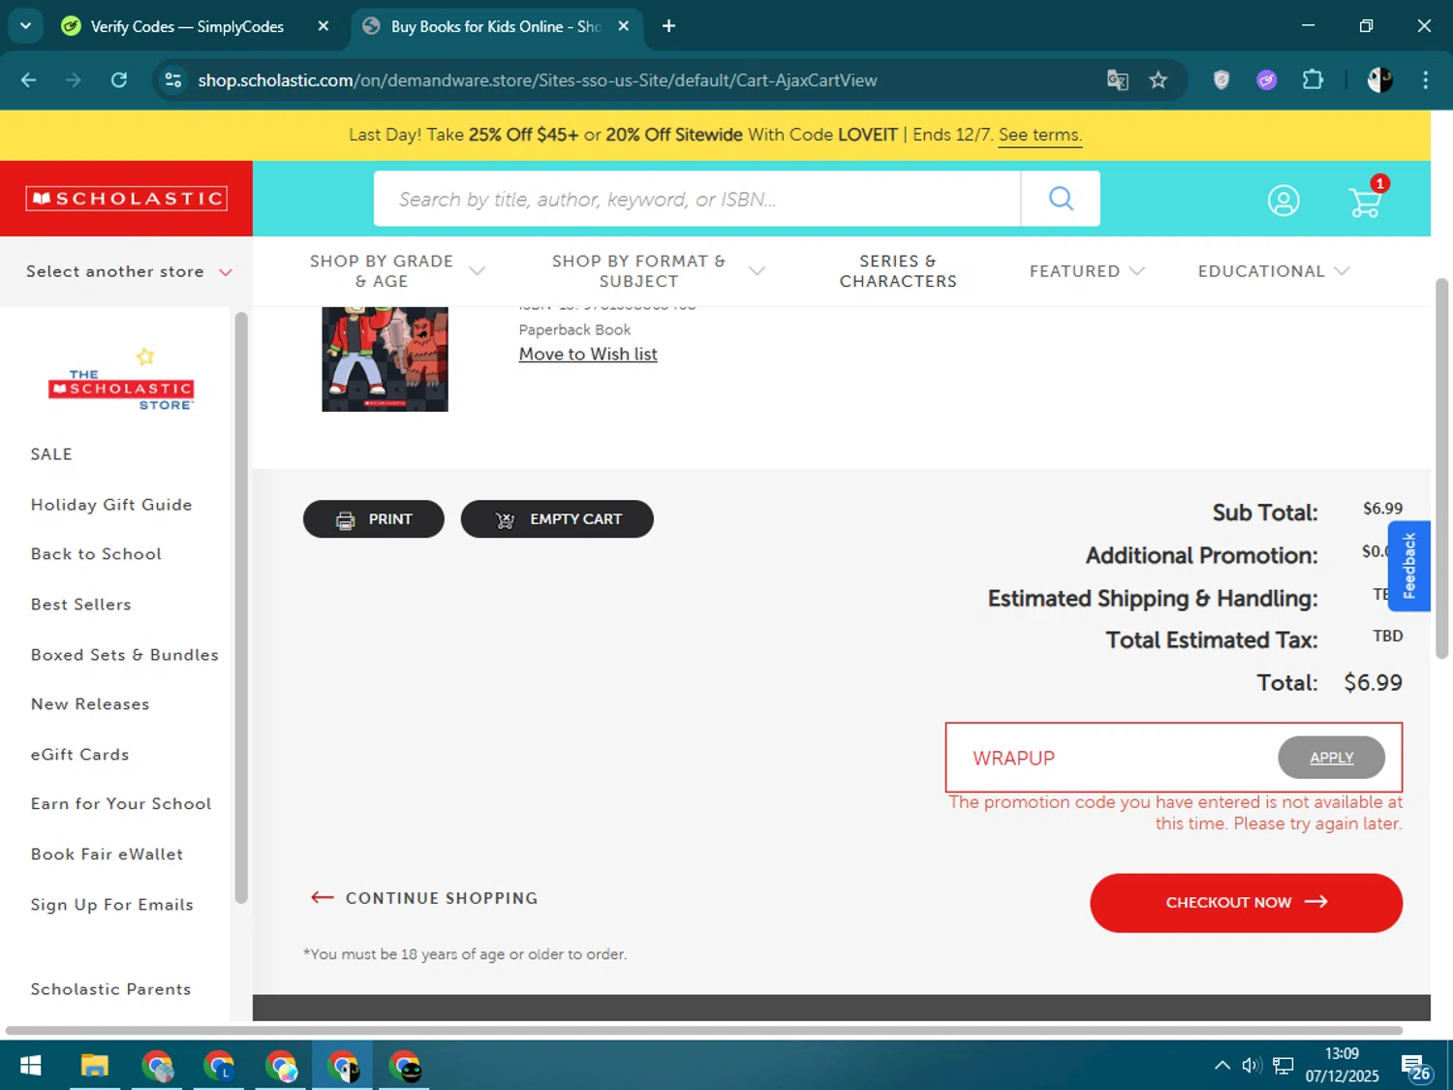Open the translate page icon
Viewport: 1453px width, 1090px height.
coord(1118,80)
